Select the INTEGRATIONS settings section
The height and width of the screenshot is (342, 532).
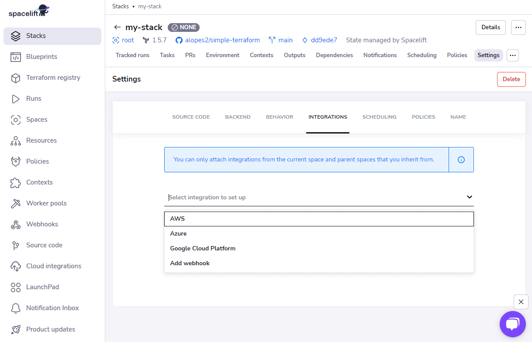(x=328, y=117)
